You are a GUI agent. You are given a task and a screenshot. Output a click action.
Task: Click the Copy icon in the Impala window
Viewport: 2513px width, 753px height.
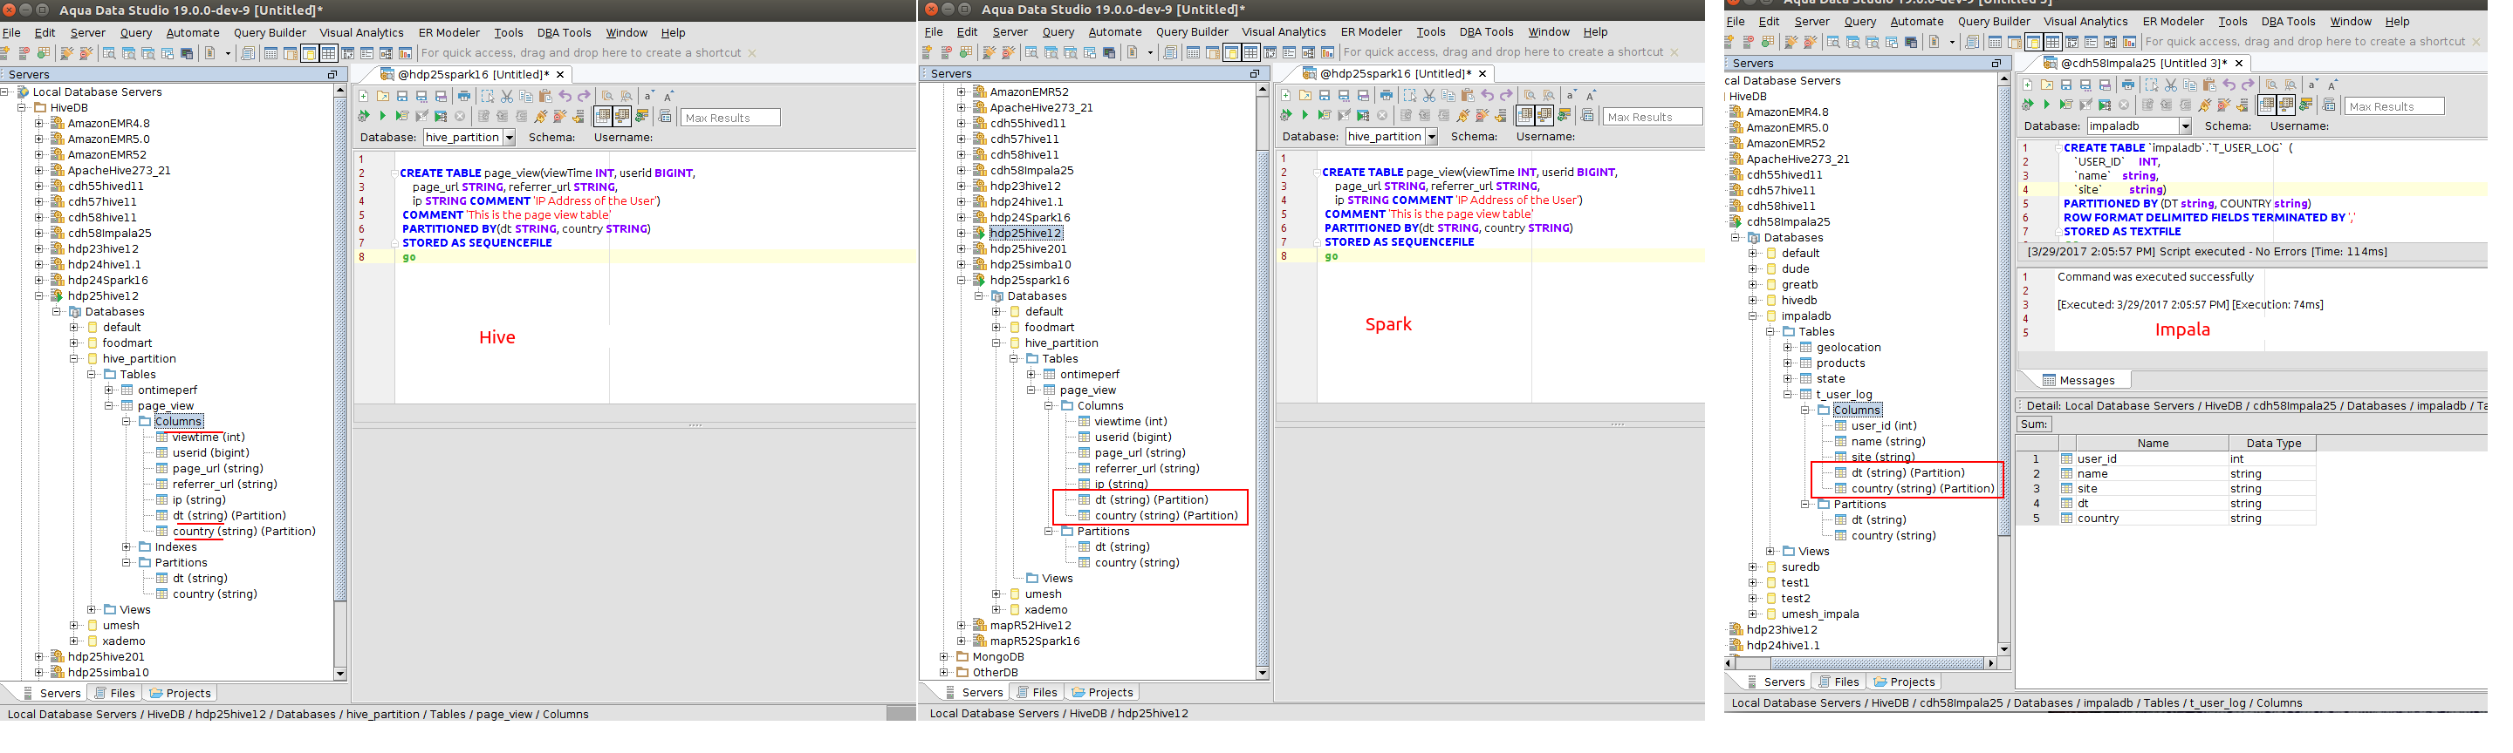[2190, 85]
